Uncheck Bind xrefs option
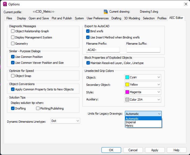Viewport: 190px width, 155px height. 88,31
